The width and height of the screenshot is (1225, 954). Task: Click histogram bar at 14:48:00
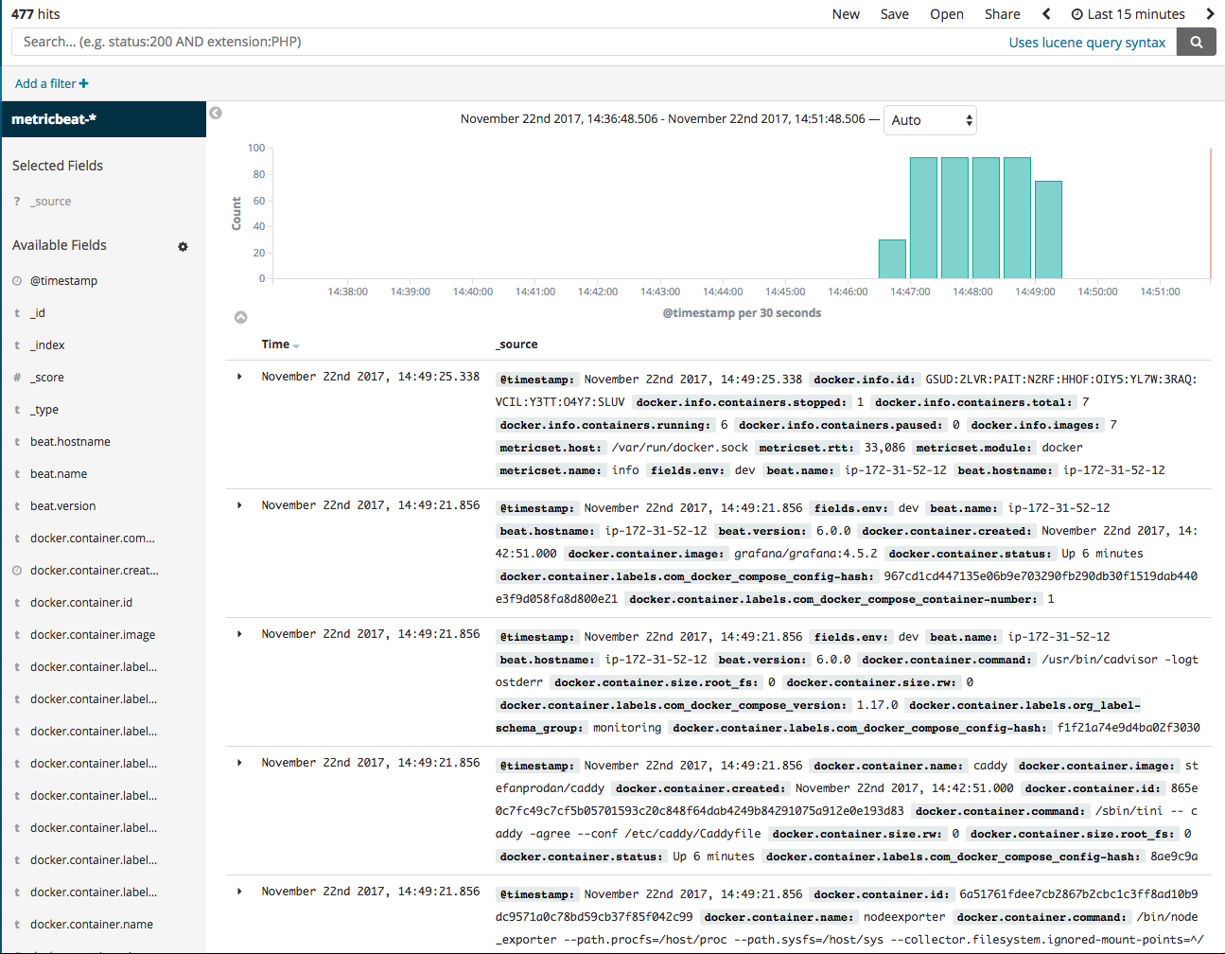tap(986, 218)
